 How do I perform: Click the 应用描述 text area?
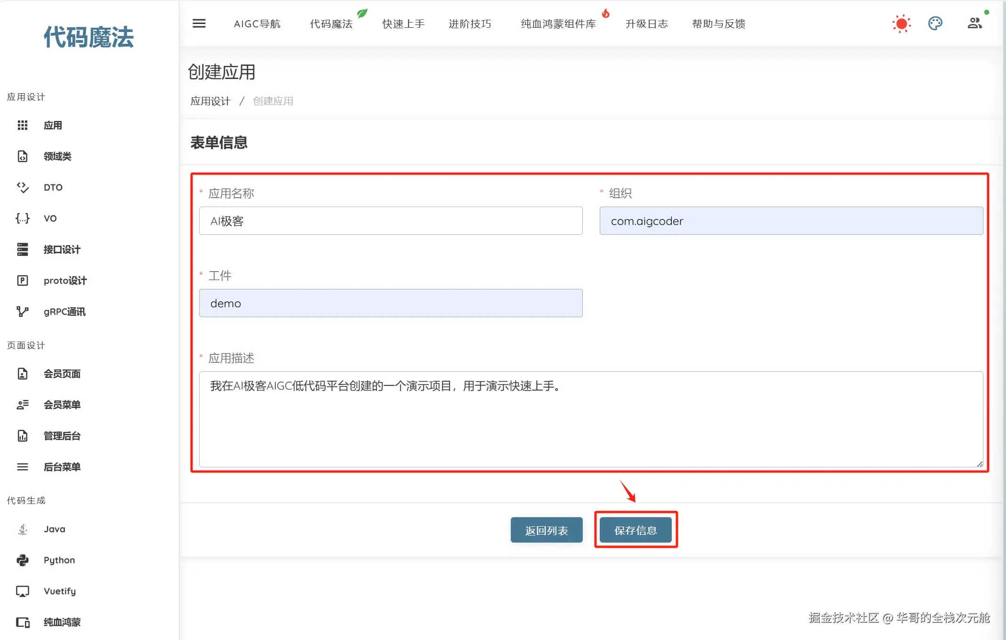591,419
